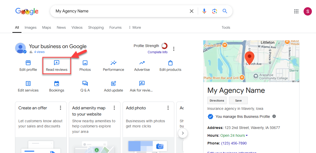Click Add update

(x=114, y=87)
